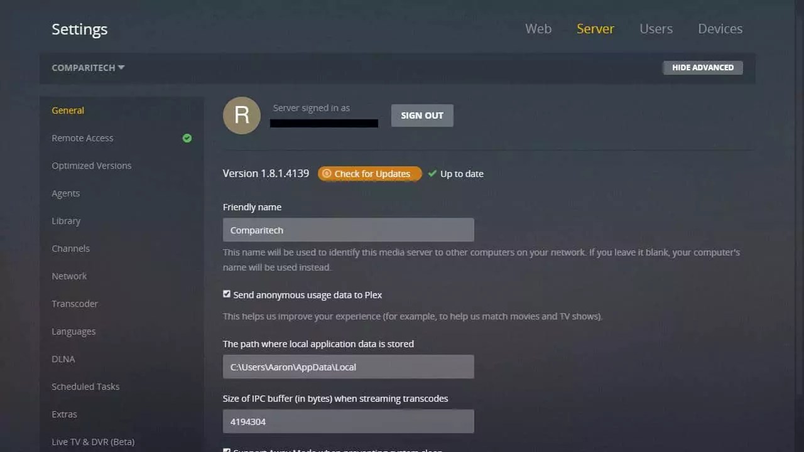Switch to the Web settings tab
Screen dimensions: 804x452
tap(538, 29)
